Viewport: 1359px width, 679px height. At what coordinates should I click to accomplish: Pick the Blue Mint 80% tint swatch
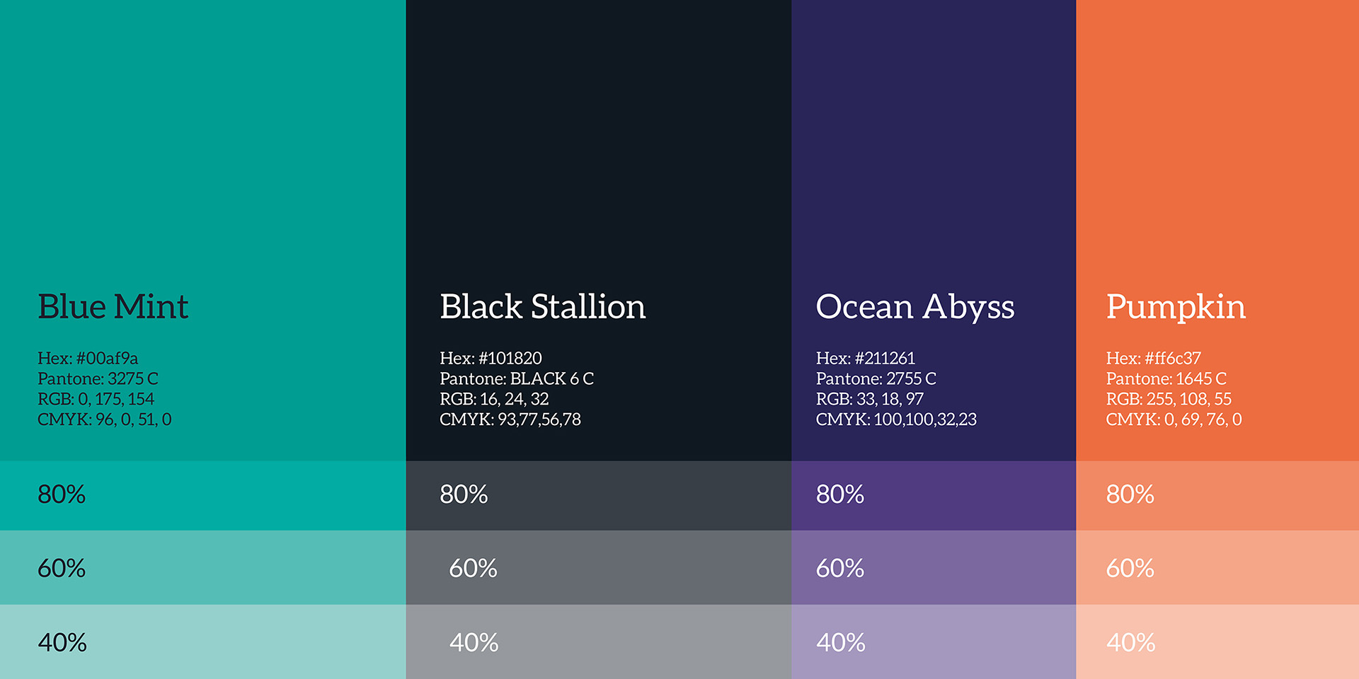(203, 496)
